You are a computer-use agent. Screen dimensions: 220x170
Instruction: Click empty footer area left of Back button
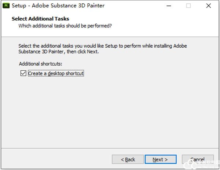click(55, 159)
